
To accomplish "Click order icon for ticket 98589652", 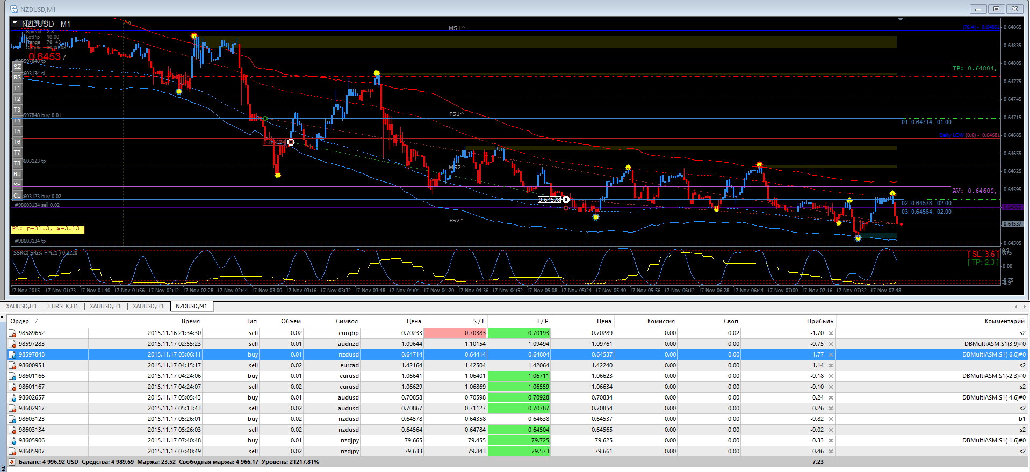I will tap(12, 333).
